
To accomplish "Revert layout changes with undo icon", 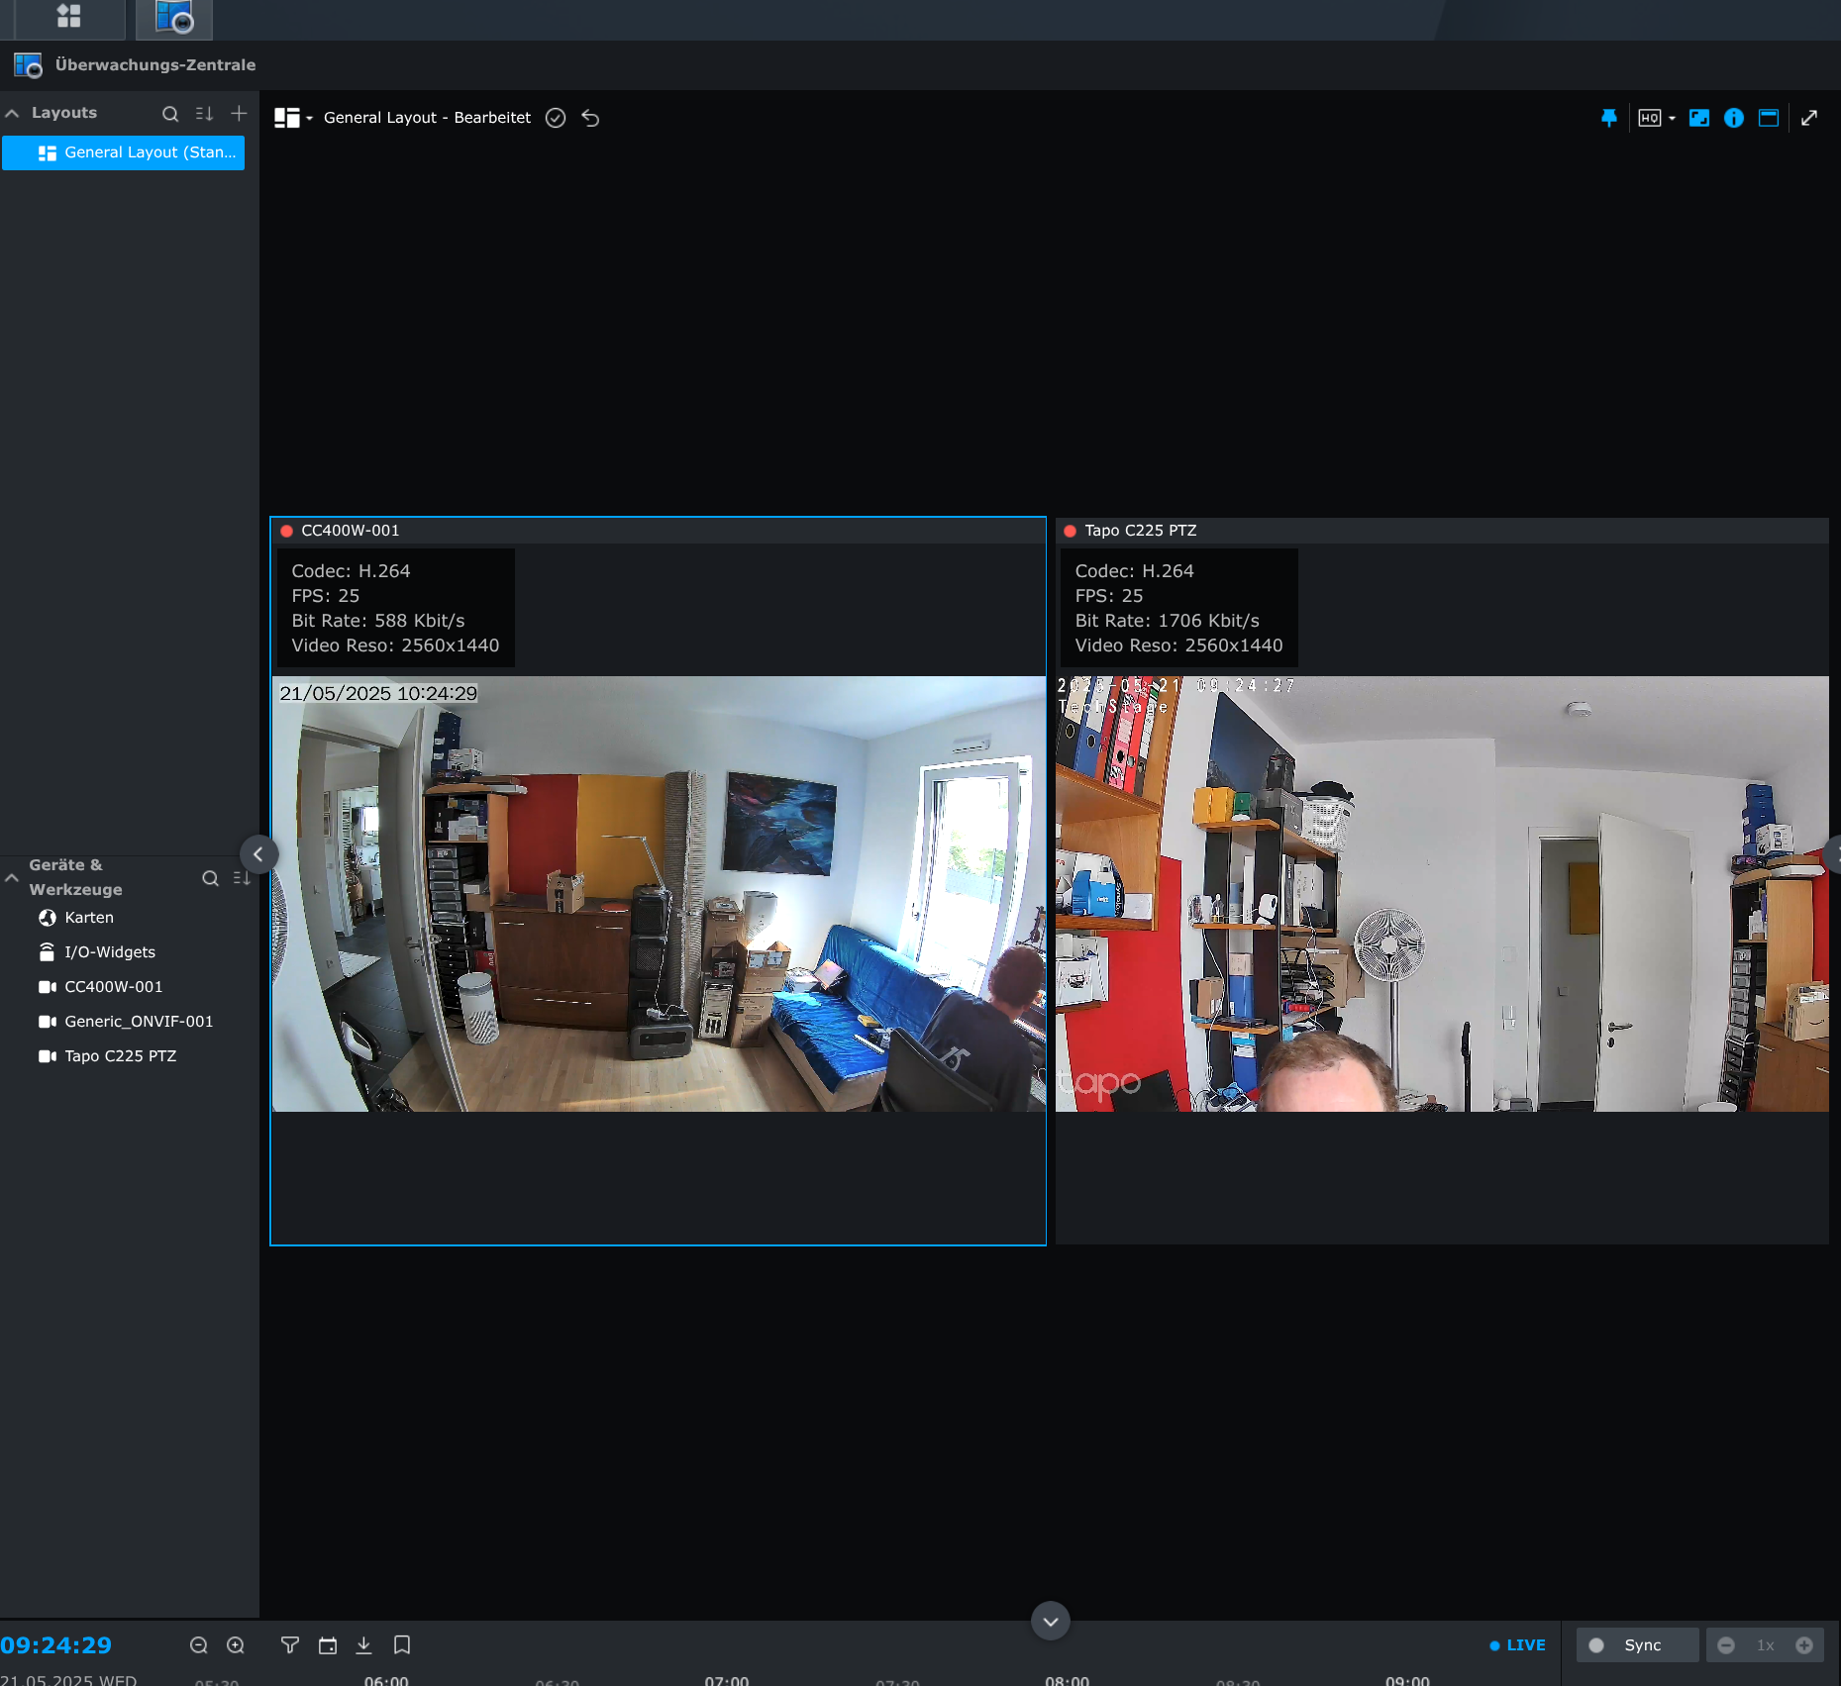I will coord(591,118).
